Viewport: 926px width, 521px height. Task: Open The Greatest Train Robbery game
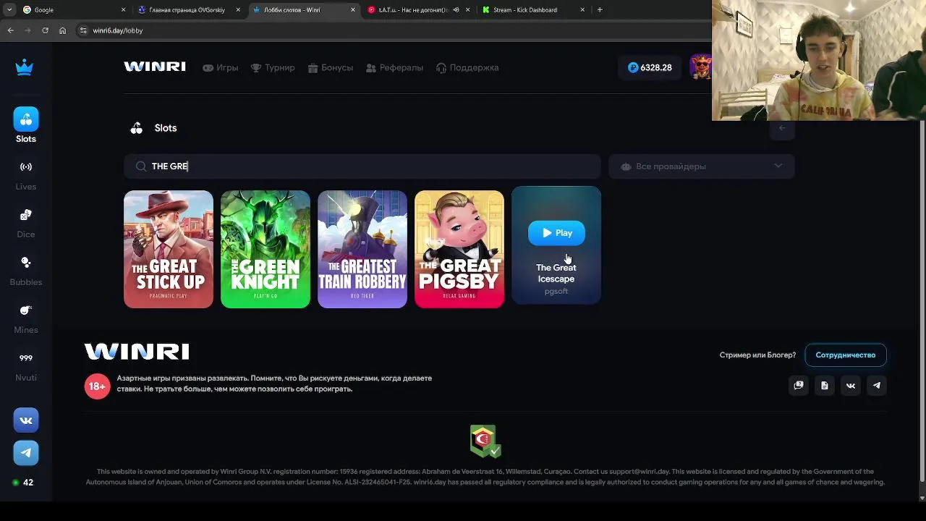(362, 249)
